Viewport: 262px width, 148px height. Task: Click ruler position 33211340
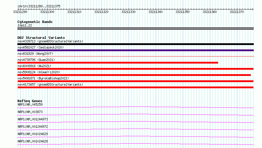coord(155,12)
